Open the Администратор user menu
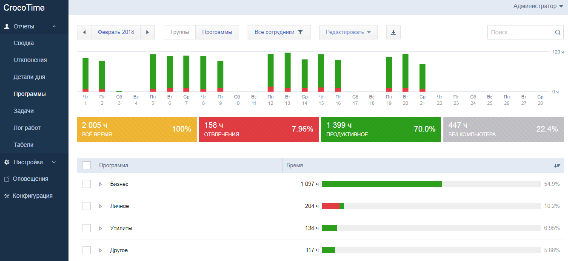This screenshot has width=568, height=261. [538, 6]
